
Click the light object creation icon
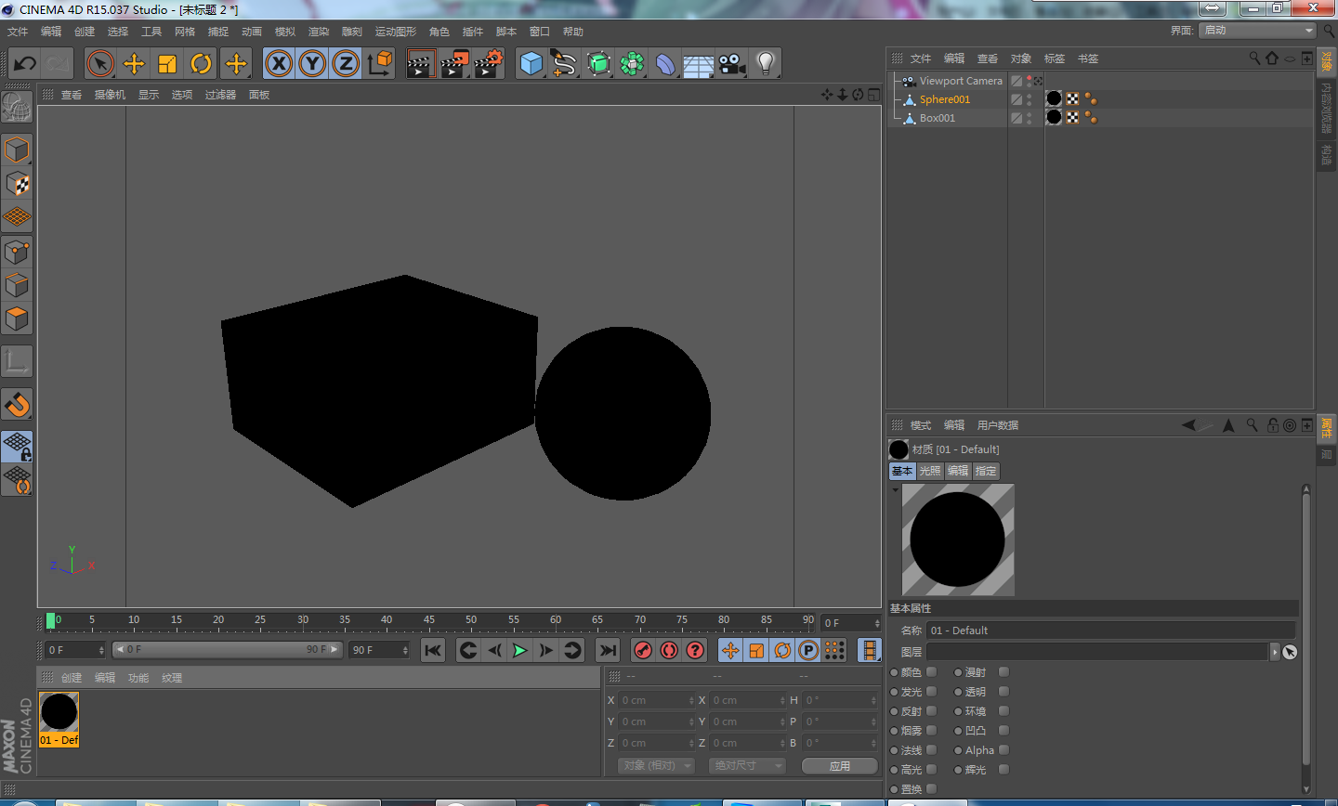766,63
